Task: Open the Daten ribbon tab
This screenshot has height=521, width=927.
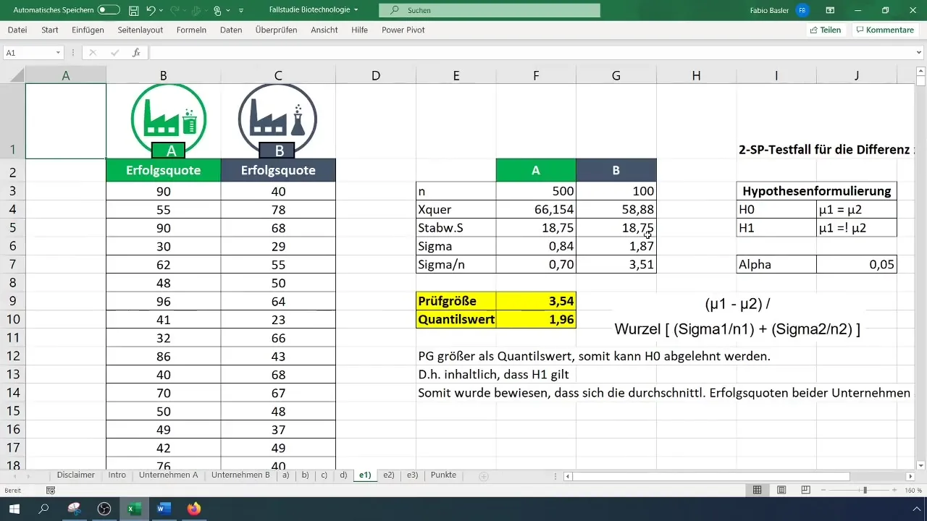Action: pos(231,30)
